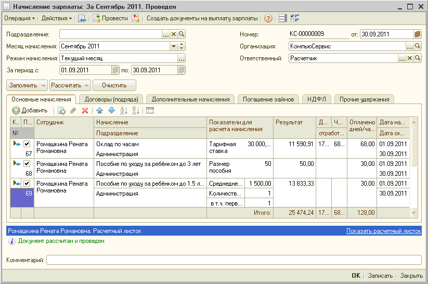
Task: Click the ellipsis button of Режим начисления field
Action: pyautogui.click(x=181, y=58)
